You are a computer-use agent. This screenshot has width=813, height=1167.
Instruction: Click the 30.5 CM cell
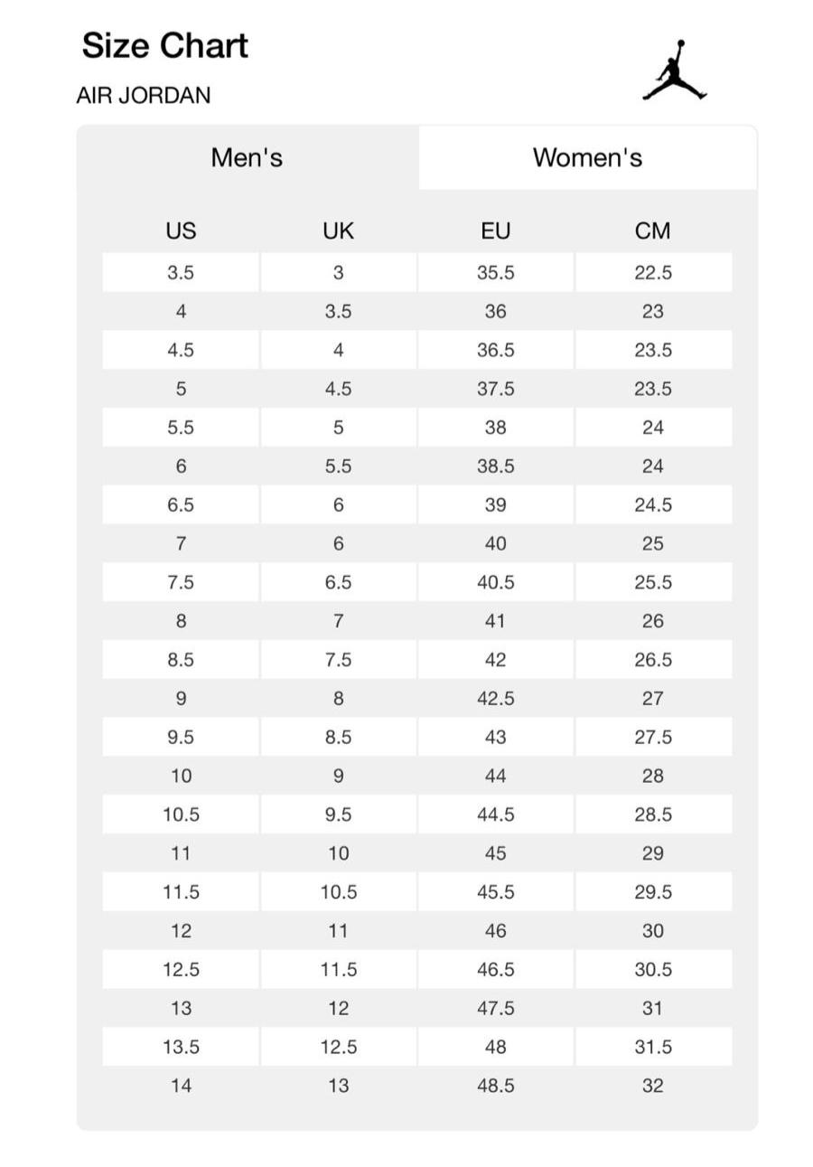(x=652, y=969)
